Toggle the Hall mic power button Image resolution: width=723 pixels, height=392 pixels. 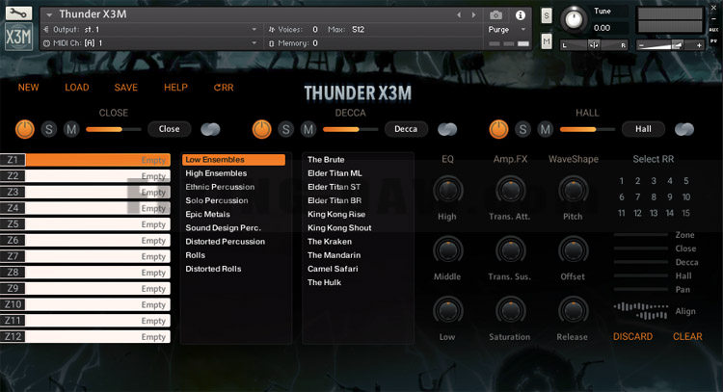498,129
